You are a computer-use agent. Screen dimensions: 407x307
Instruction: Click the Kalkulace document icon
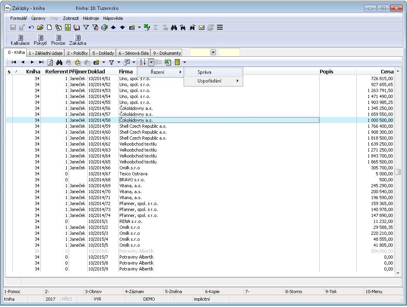pyautogui.click(x=20, y=38)
